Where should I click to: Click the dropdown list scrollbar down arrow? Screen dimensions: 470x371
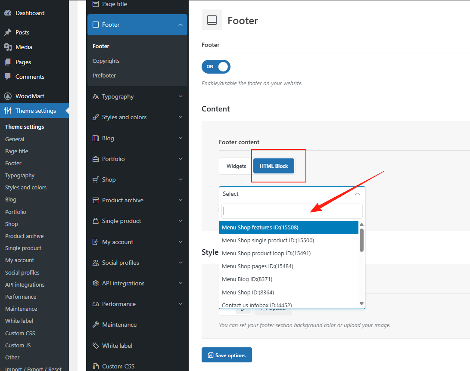click(362, 304)
